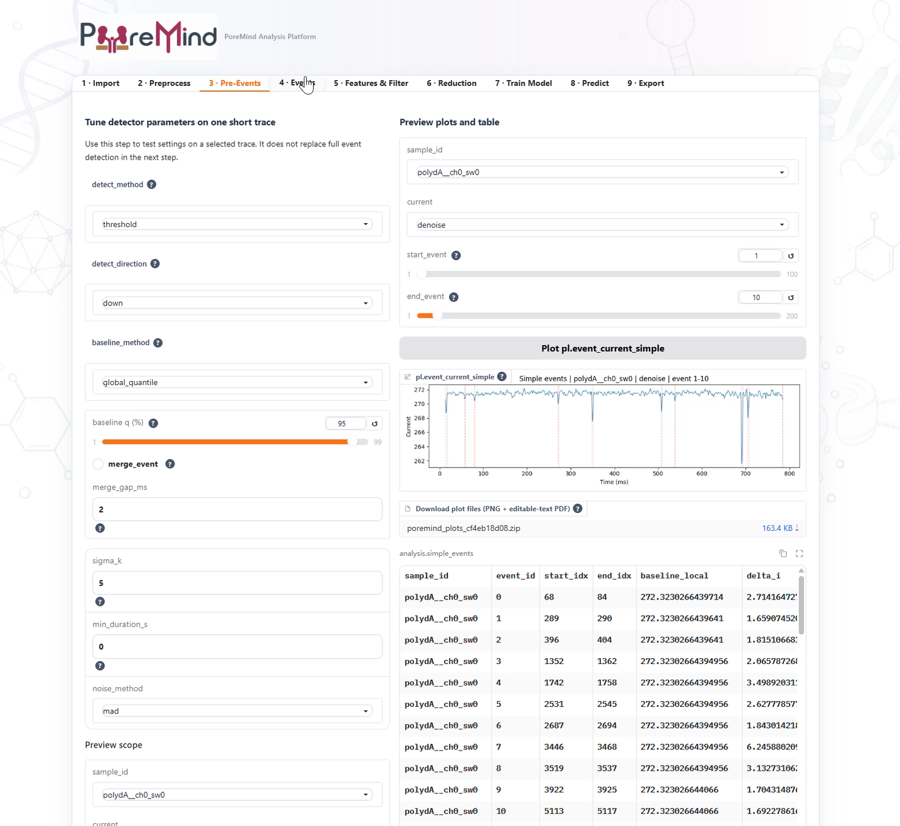Switch to 1 · Import tab
Screen dimensions: 900x826
[101, 83]
